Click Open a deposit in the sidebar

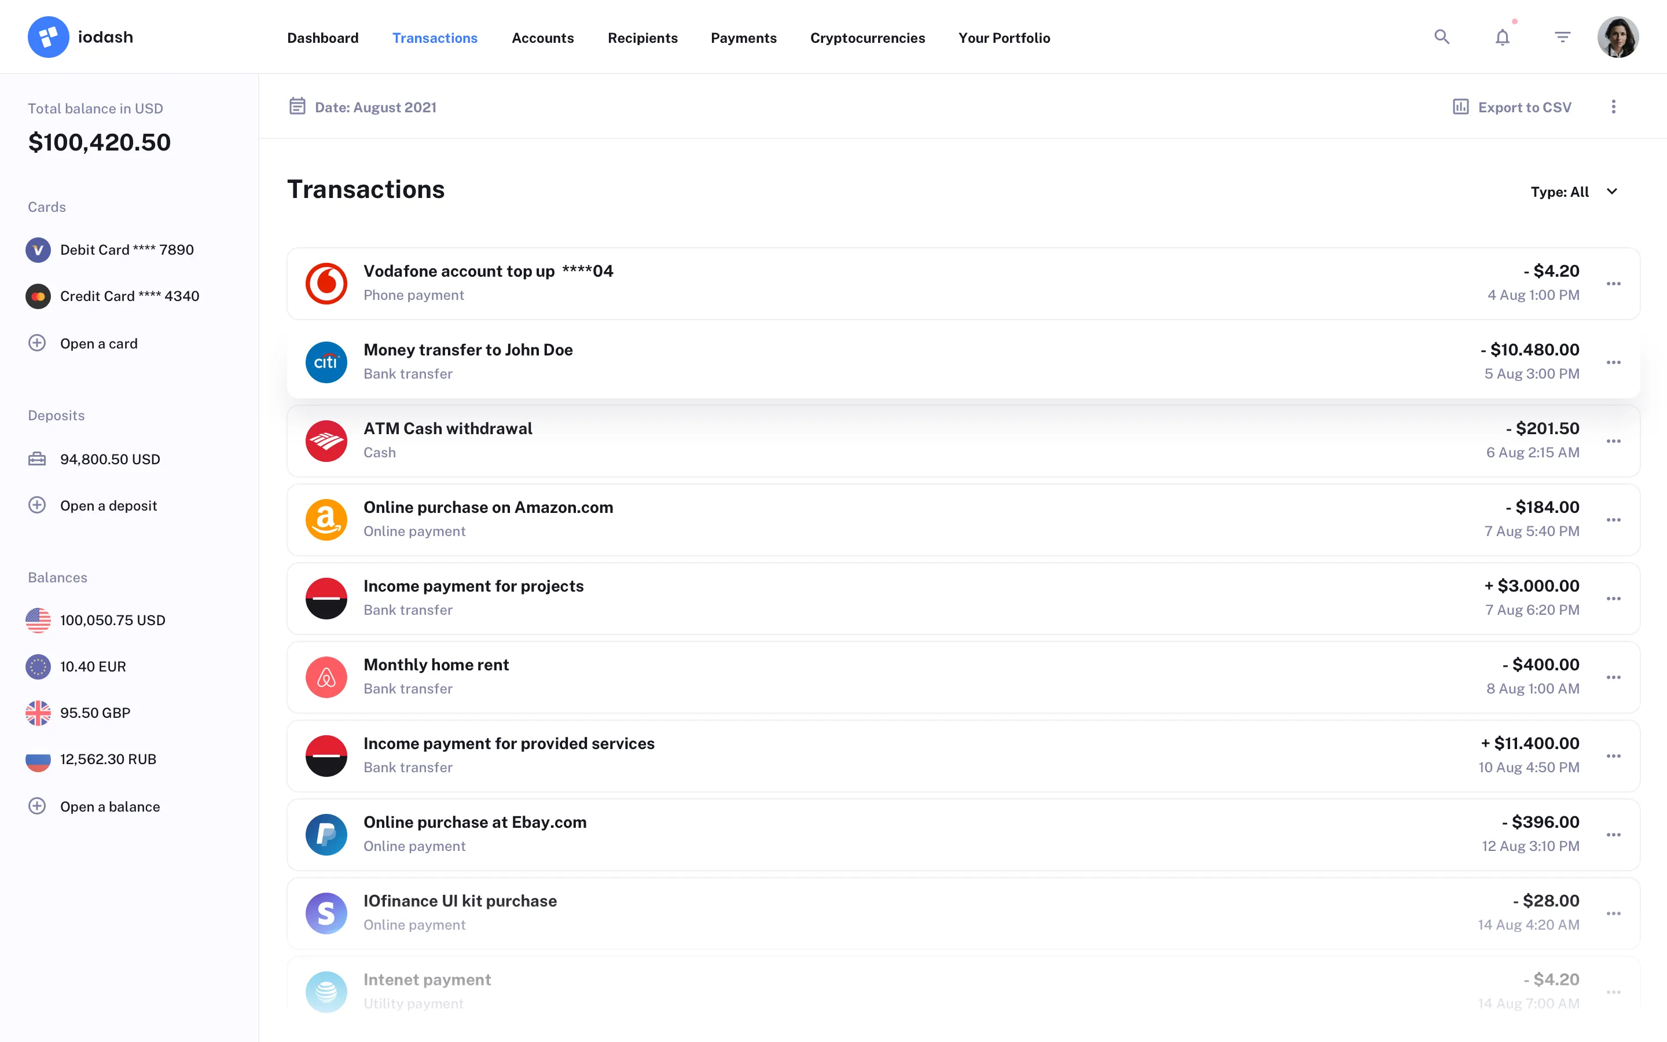(x=108, y=505)
